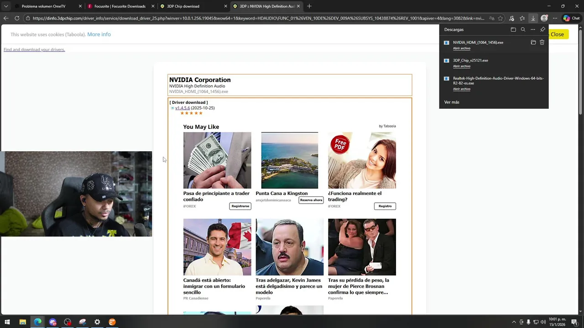View site information lock icon

coord(28,18)
